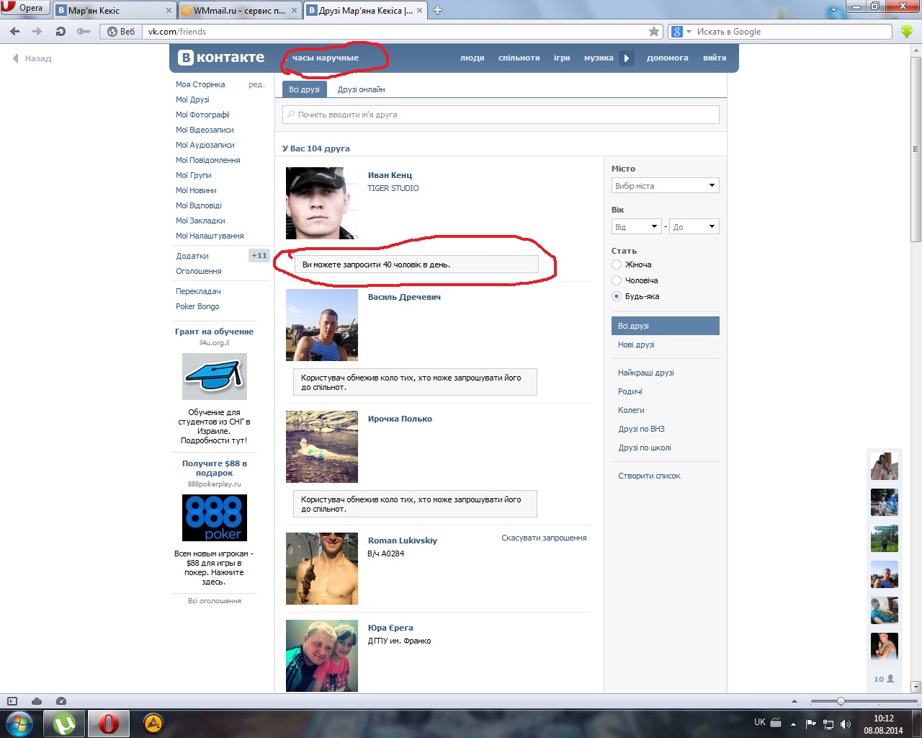Open the closed tabs list arrow in the tab bar
This screenshot has height=738, width=922.
coord(834,11)
